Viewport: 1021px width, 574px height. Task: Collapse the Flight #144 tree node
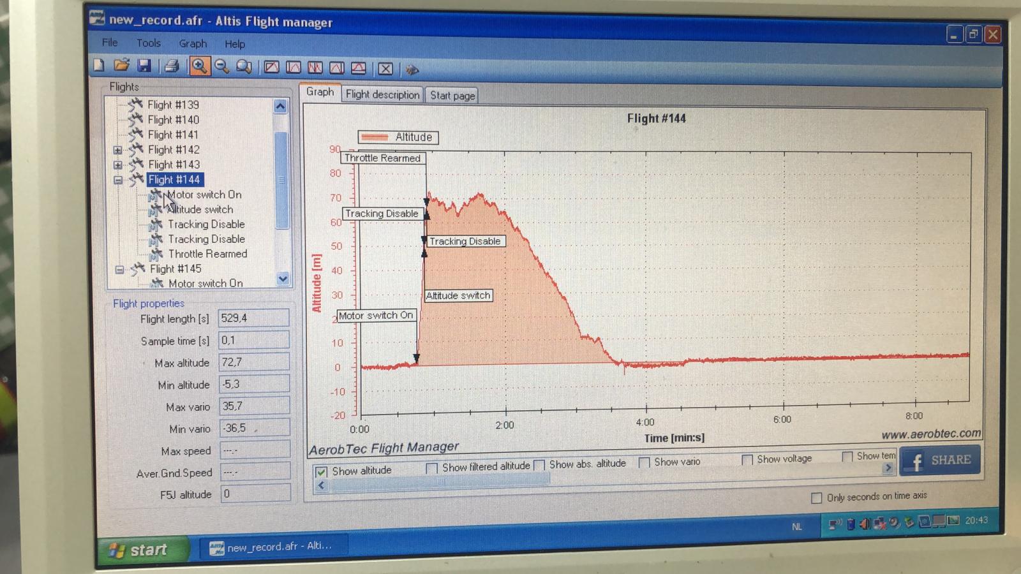[x=118, y=180]
